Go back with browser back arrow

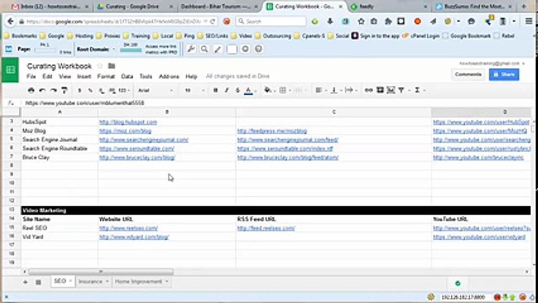[10, 21]
